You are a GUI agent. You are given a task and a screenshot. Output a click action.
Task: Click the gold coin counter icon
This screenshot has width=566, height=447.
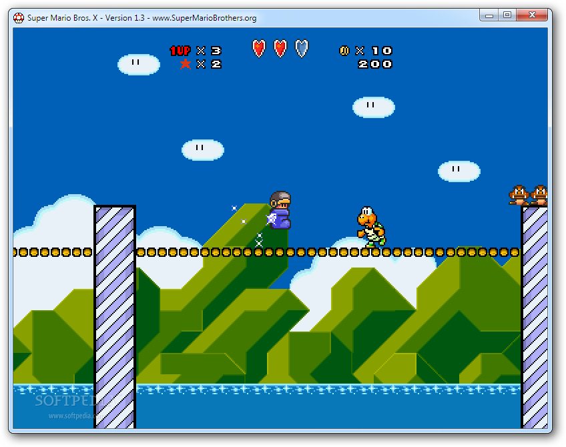[344, 51]
